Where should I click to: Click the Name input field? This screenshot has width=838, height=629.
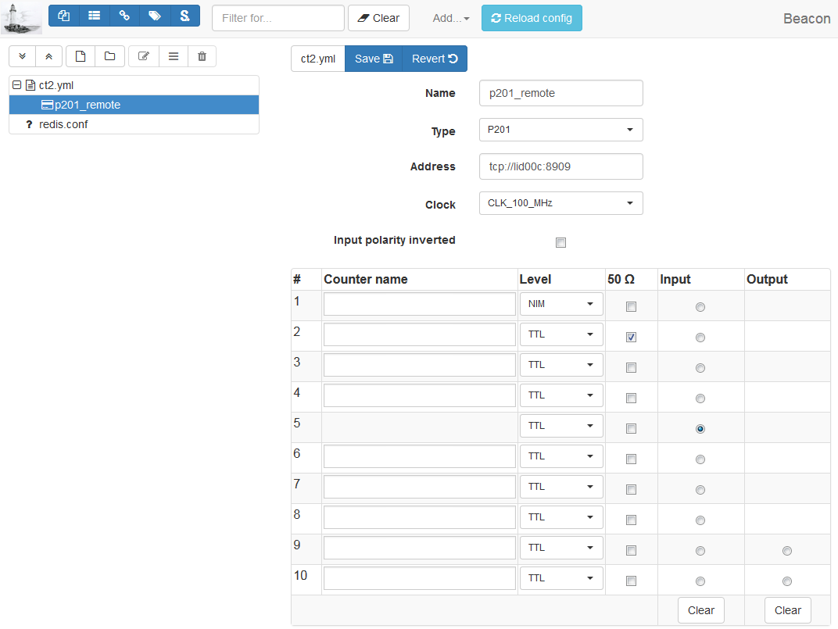pos(561,93)
